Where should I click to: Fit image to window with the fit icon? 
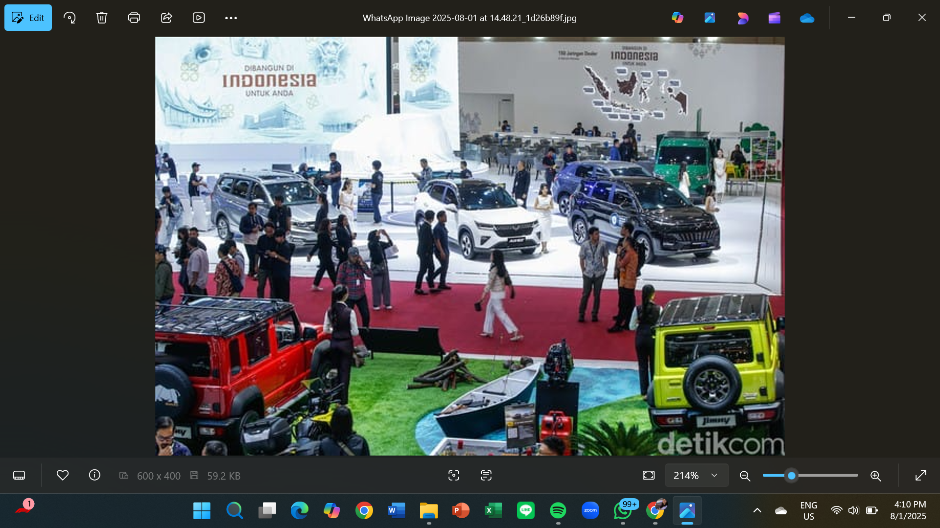point(649,475)
